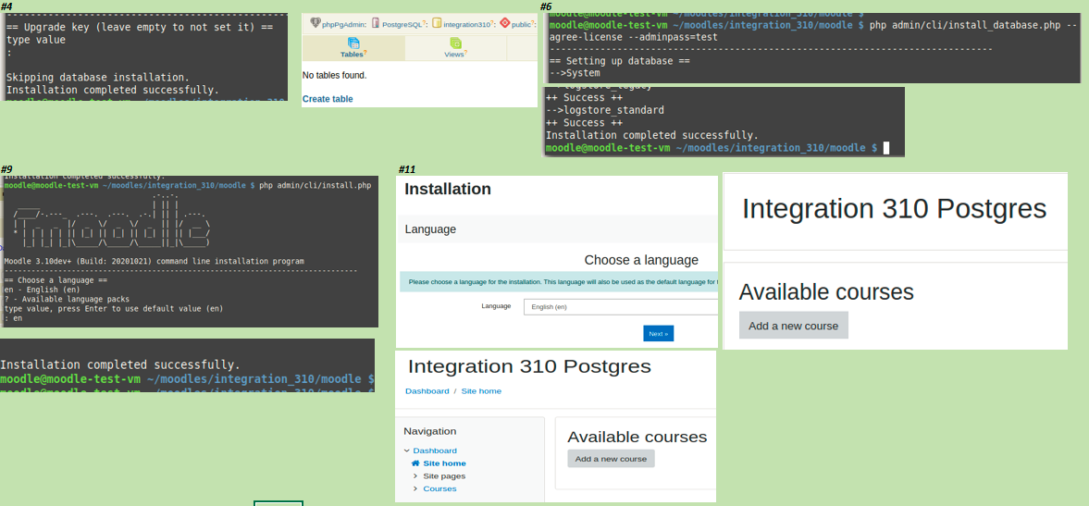This screenshot has height=506, width=1089.
Task: Click the 'en - English (en)' terminal line
Action: [x=42, y=290]
